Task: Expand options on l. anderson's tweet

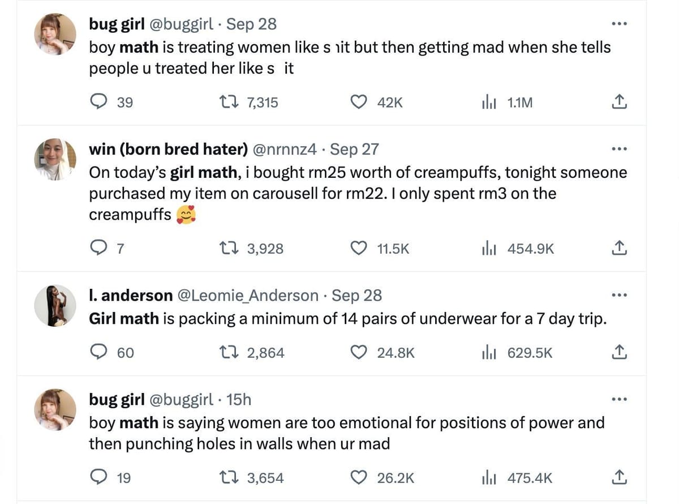Action: [619, 294]
